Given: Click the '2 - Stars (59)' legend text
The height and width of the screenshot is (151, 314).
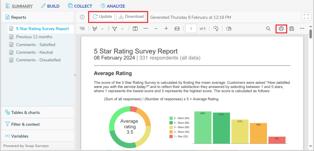Looking at the screenshot, I should 182,132.
